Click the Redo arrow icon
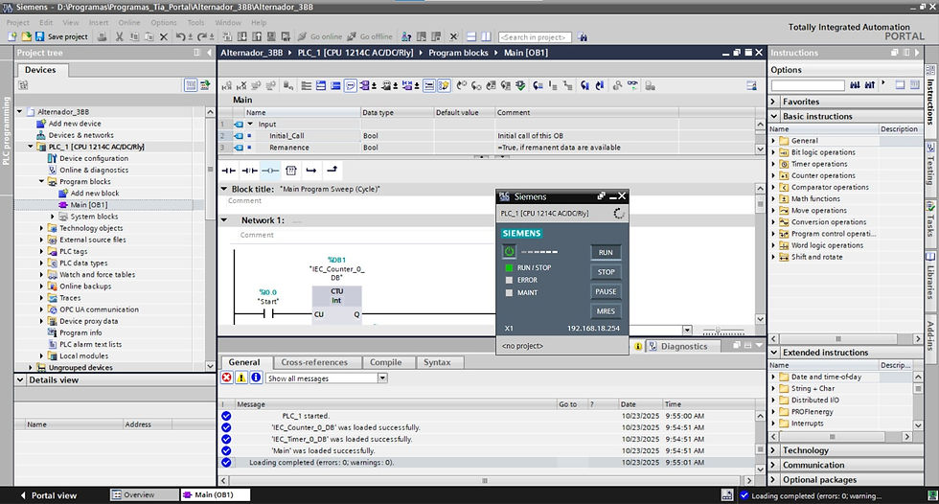The height and width of the screenshot is (504, 939). [202, 36]
